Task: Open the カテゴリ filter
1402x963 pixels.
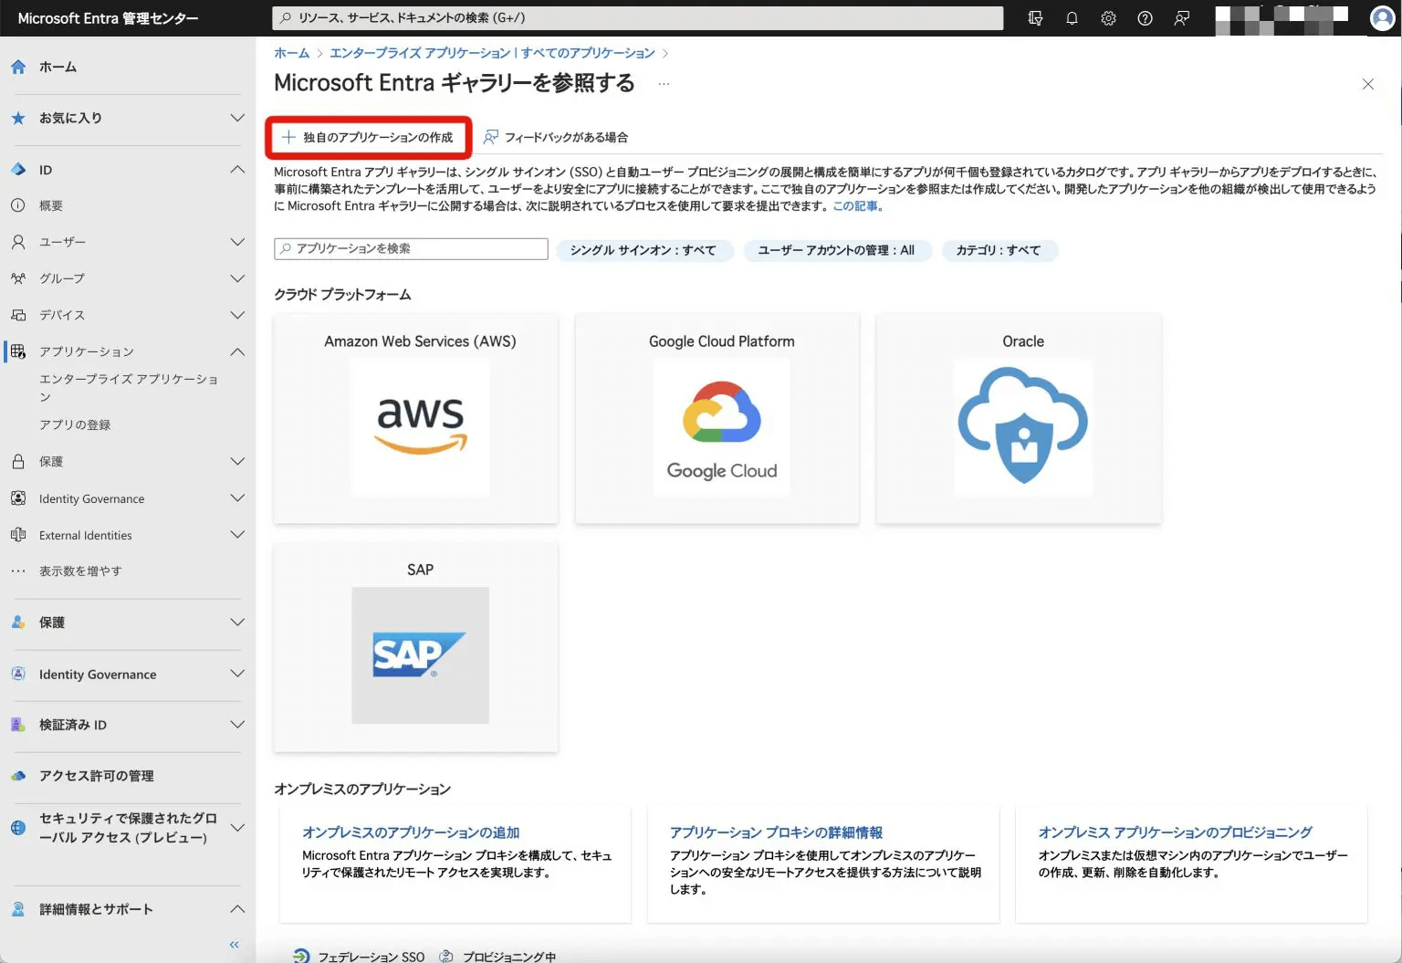Action: coord(999,250)
